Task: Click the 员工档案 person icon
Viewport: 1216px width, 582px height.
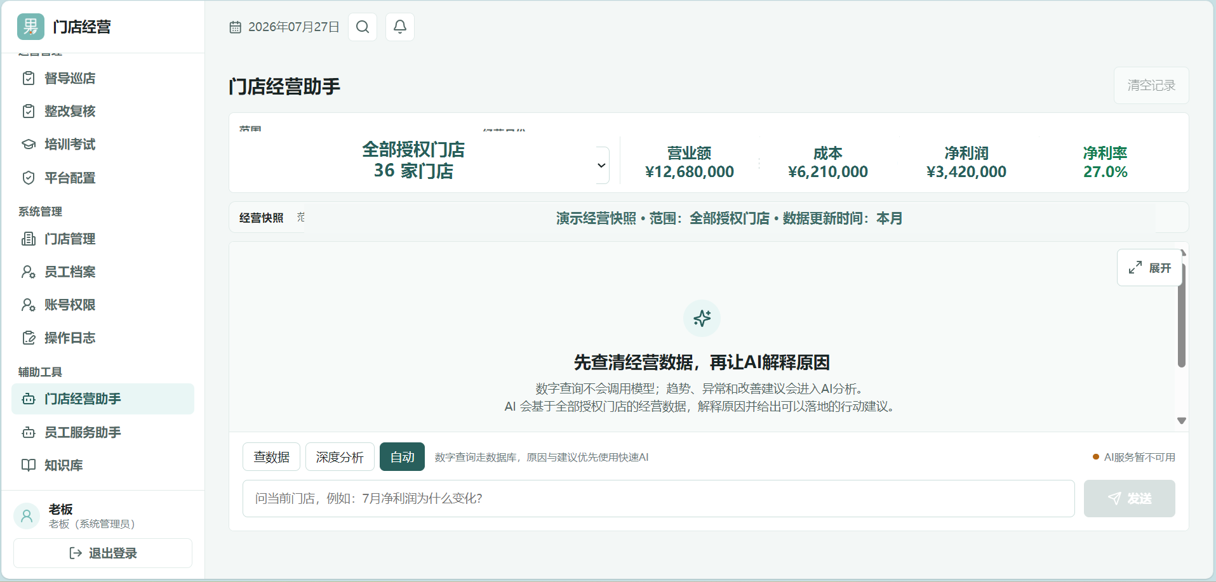Action: (x=29, y=272)
